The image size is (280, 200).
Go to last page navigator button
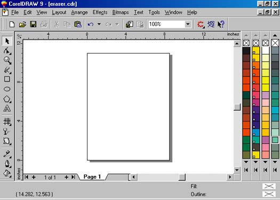coord(73,177)
